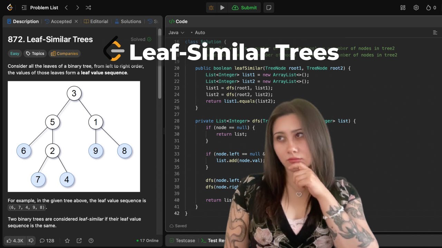Image resolution: width=442 pixels, height=248 pixels.
Task: Submit the solution
Action: (x=244, y=8)
